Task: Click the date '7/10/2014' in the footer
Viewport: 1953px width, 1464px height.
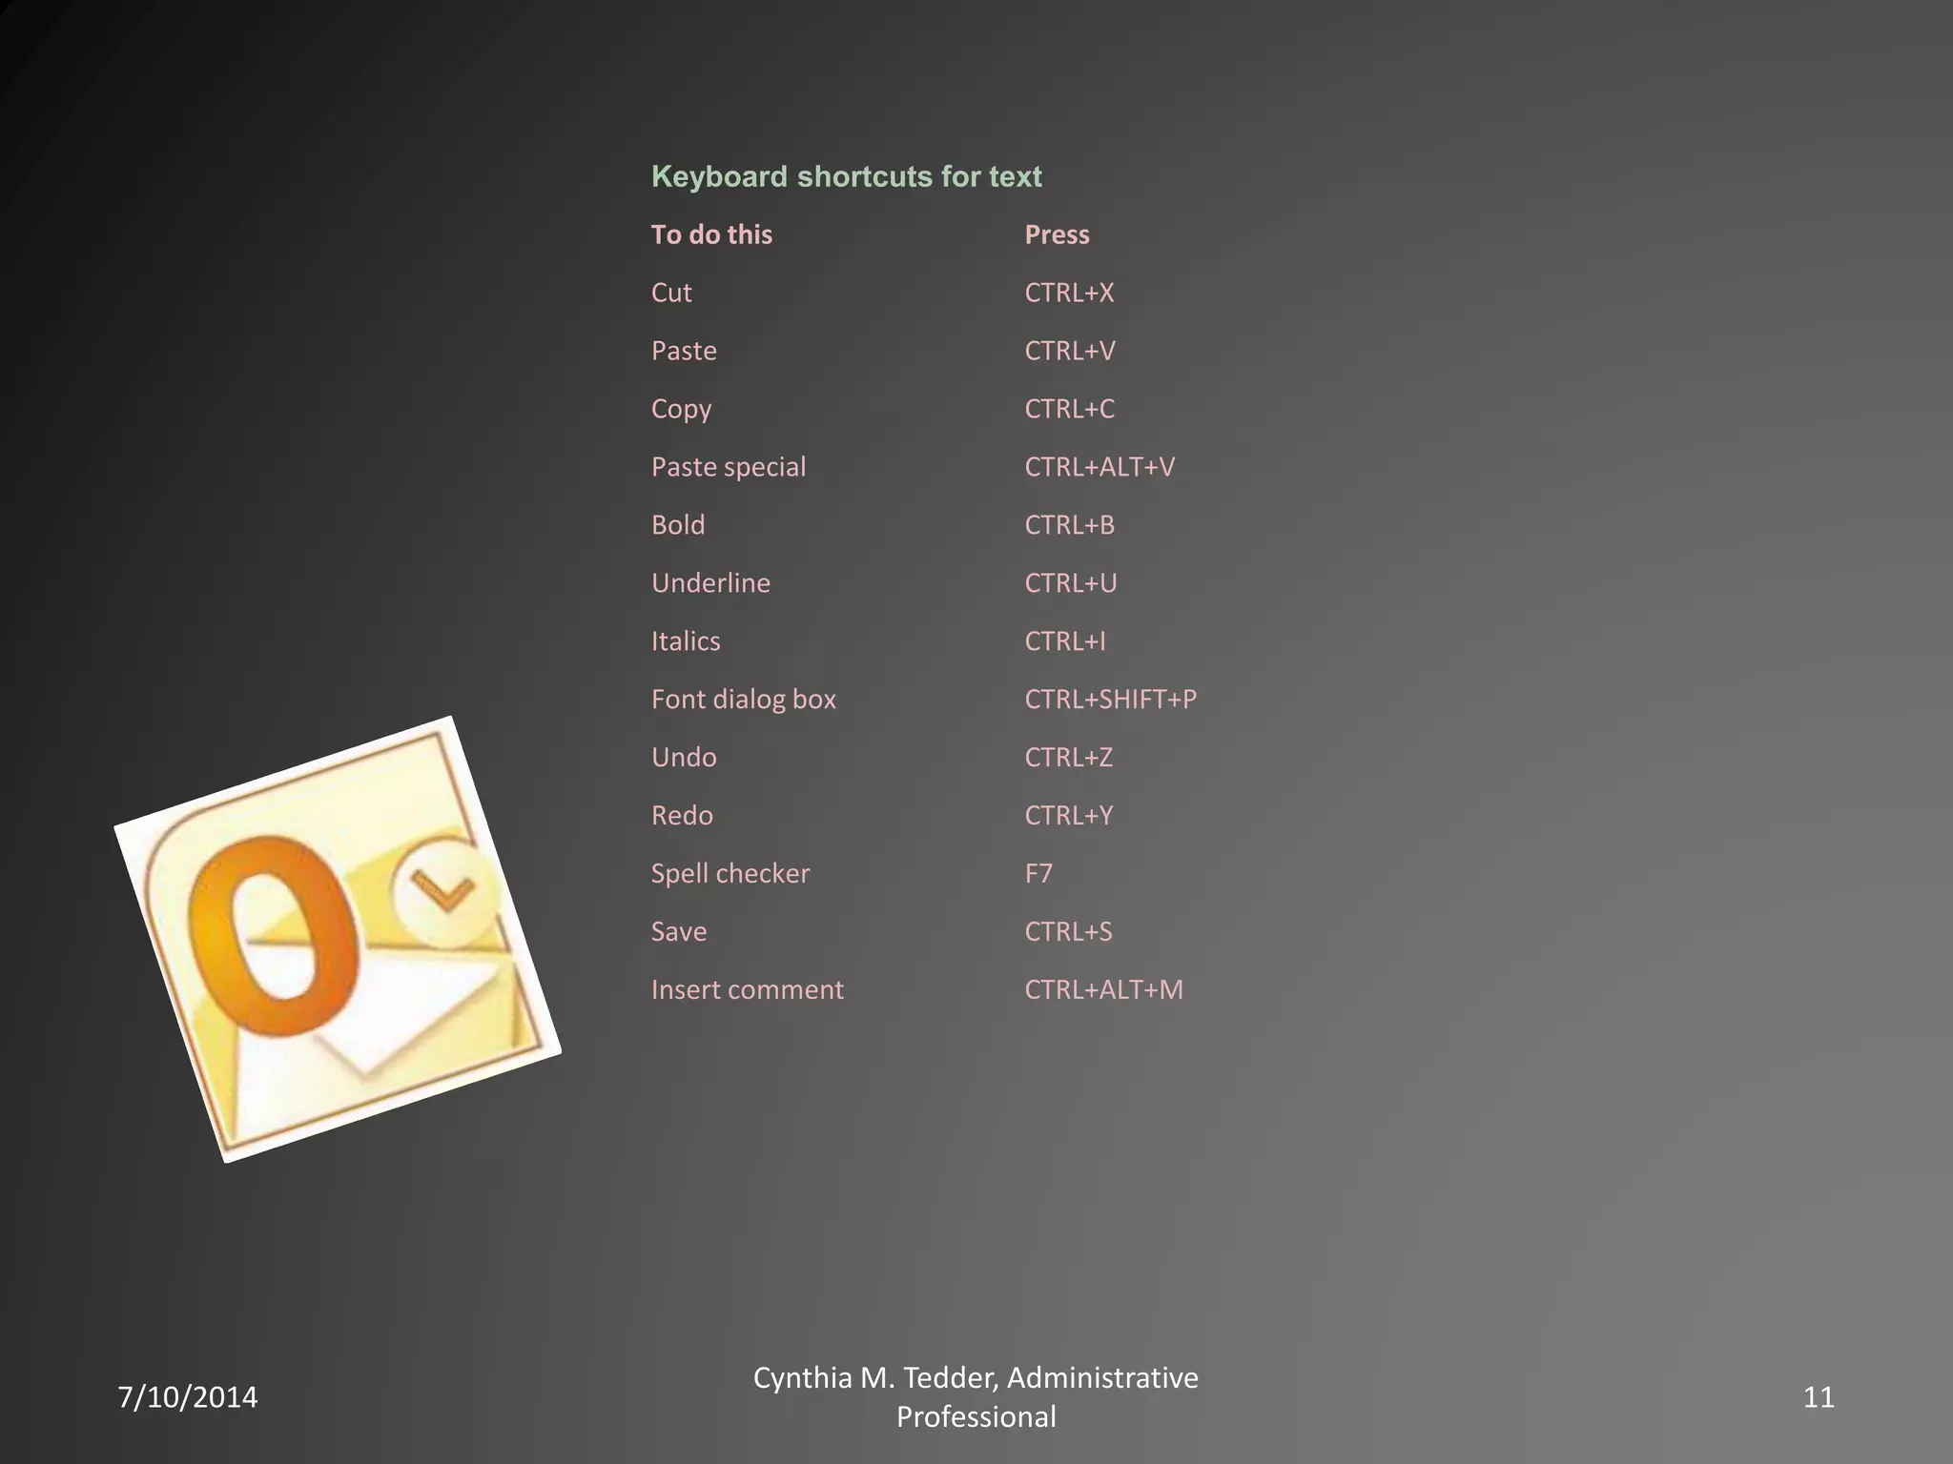Action: [188, 1397]
